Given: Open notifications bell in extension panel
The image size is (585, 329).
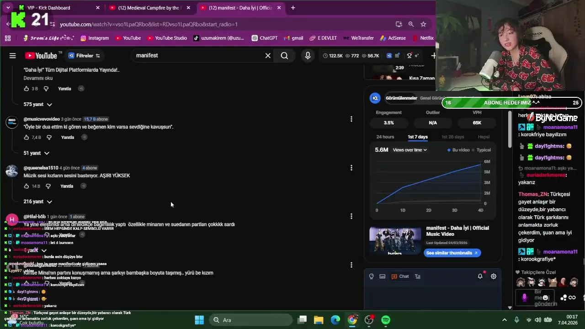Looking at the screenshot, I should (x=480, y=276).
